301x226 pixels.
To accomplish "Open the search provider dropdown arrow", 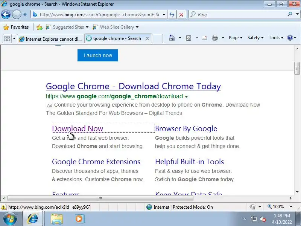I will (x=297, y=14).
